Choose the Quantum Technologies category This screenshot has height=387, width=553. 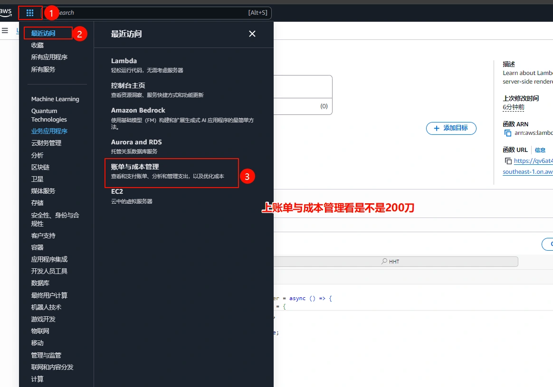point(49,115)
